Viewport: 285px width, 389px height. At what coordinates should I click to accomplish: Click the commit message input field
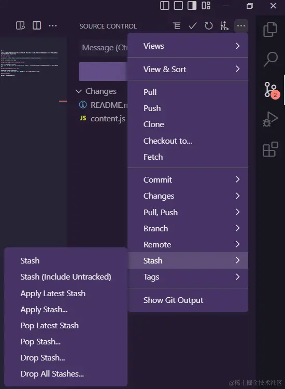(104, 47)
